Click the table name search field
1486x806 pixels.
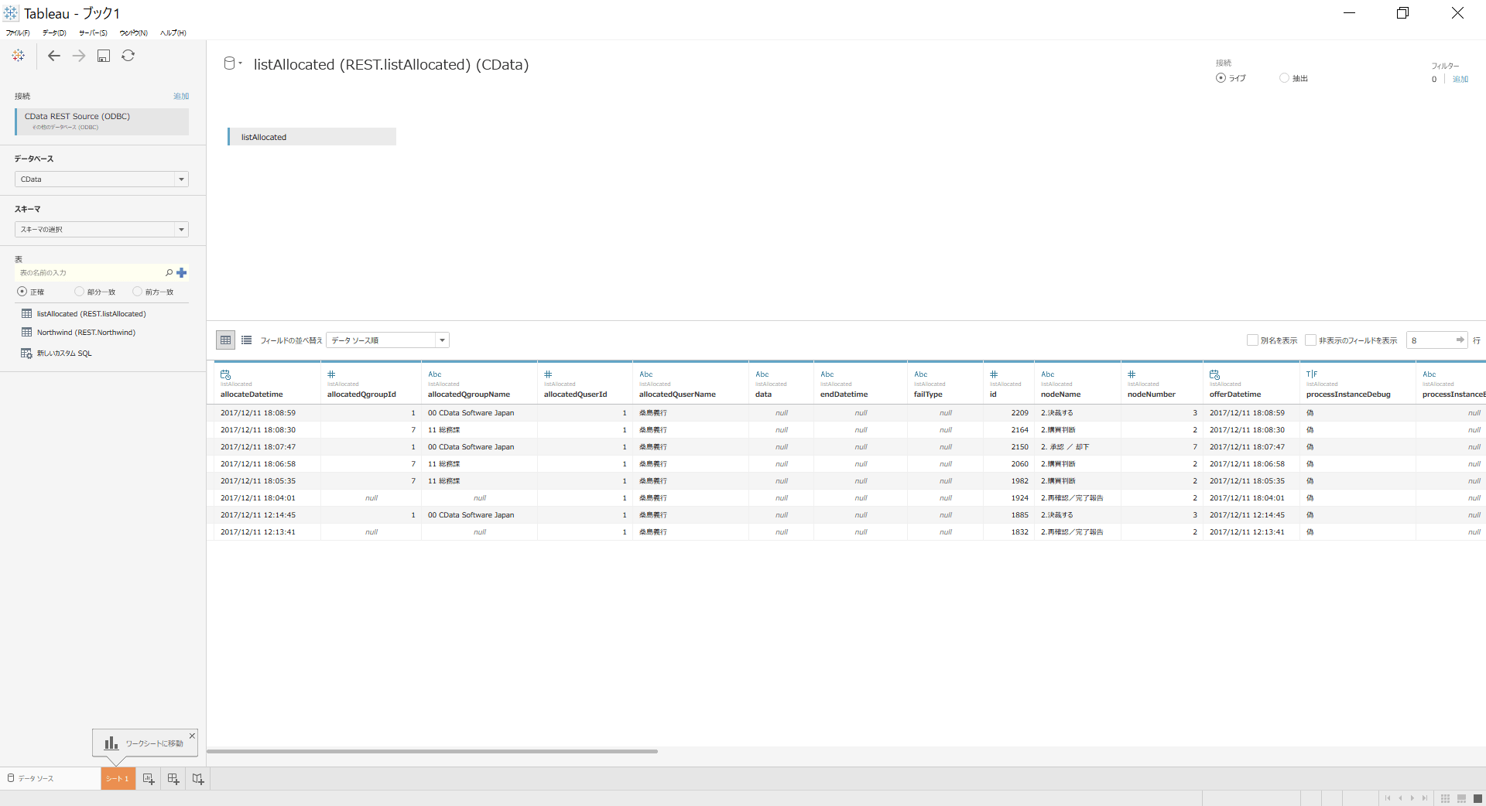[x=90, y=272]
